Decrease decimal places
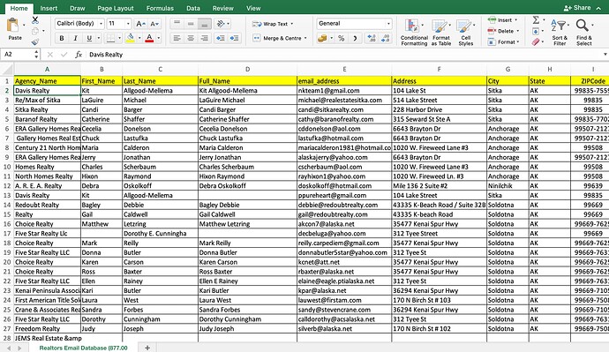Viewport: 609px width, 352px height. [386, 38]
